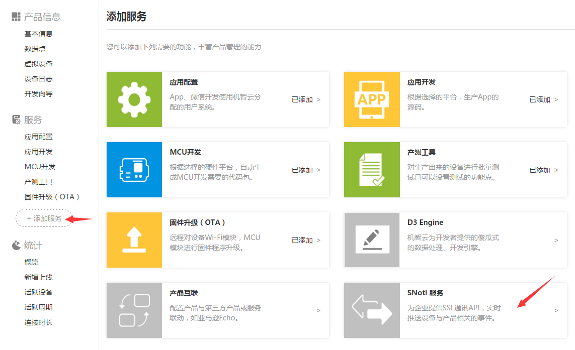Open 固件升级（OTA）in sidebar services

click(x=52, y=197)
